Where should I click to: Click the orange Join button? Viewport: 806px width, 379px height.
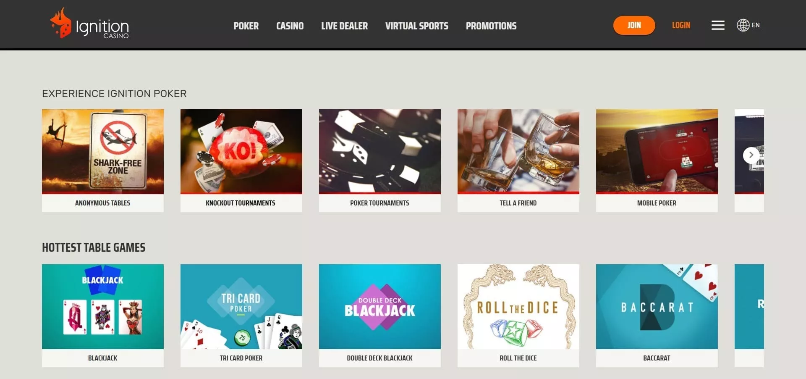(634, 25)
